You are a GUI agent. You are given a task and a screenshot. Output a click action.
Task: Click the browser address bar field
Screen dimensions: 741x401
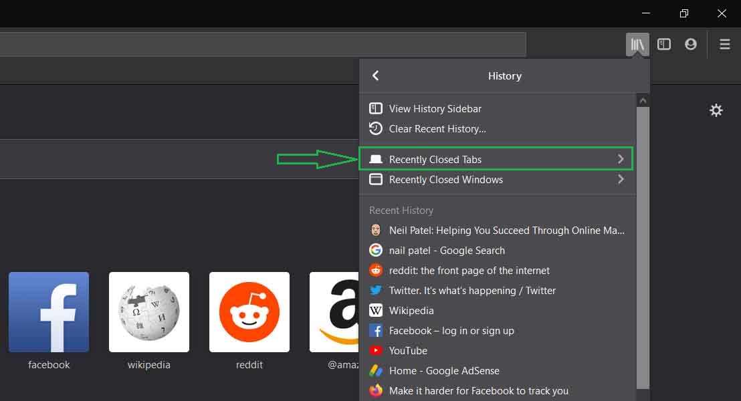click(x=261, y=44)
